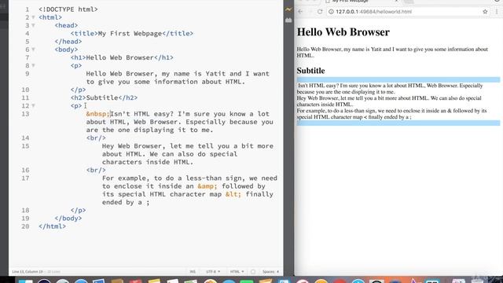503x283 pixels.
Task: Open the UTF-8 encoding dropdown
Action: coord(213,272)
